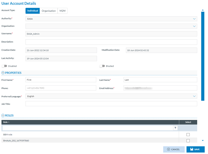Open the Organisation dropdown
Image resolution: width=208 pixels, height=154 pixels.
pyautogui.click(x=194, y=26)
